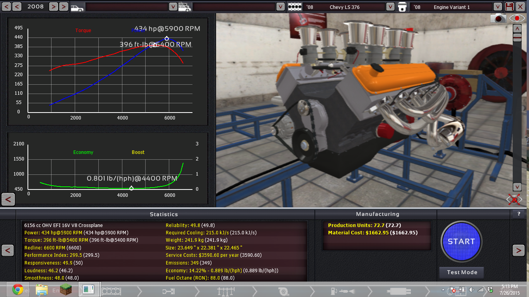The width and height of the screenshot is (529, 297).
Task: Expand the car trim dropdown arrow
Action: 280,7
